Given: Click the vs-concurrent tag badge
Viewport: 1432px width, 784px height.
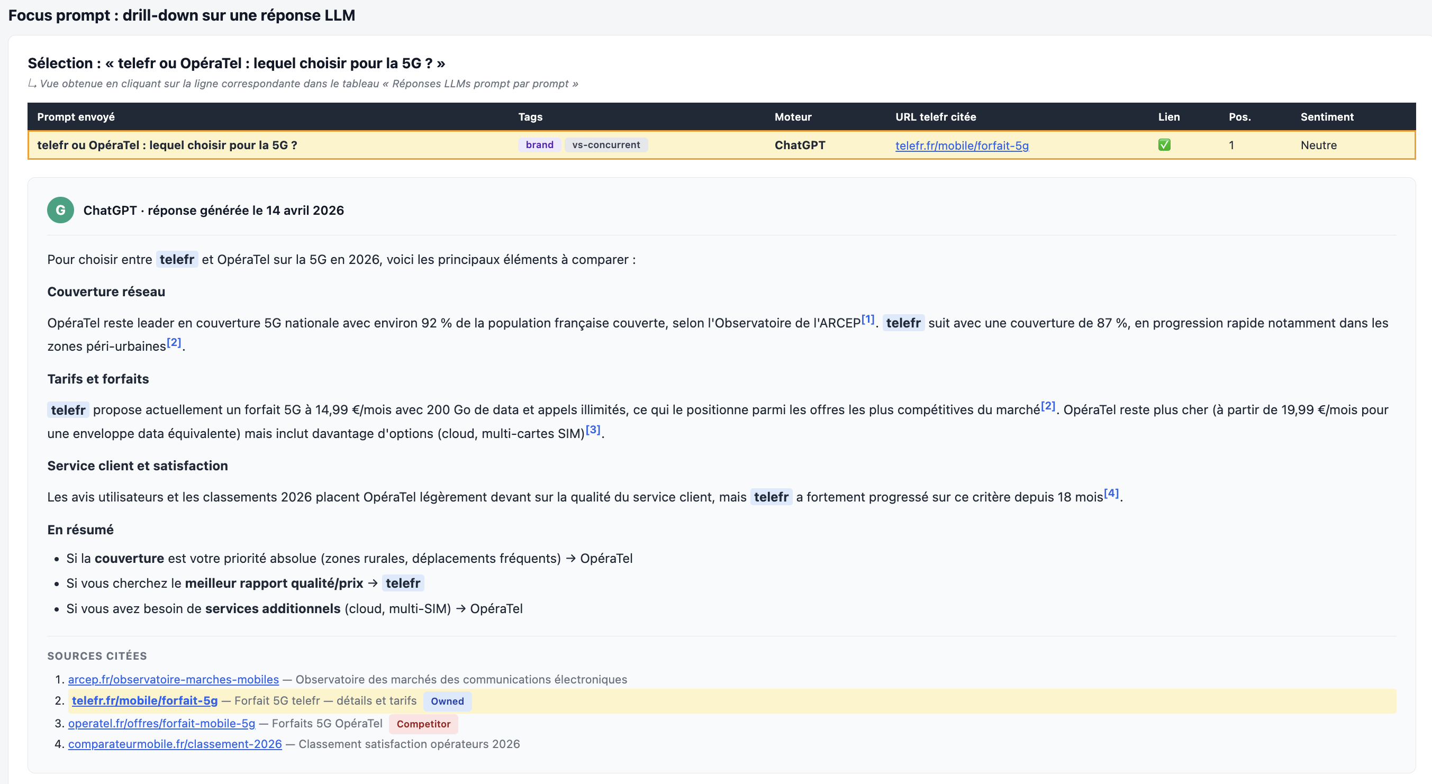Looking at the screenshot, I should [x=606, y=145].
